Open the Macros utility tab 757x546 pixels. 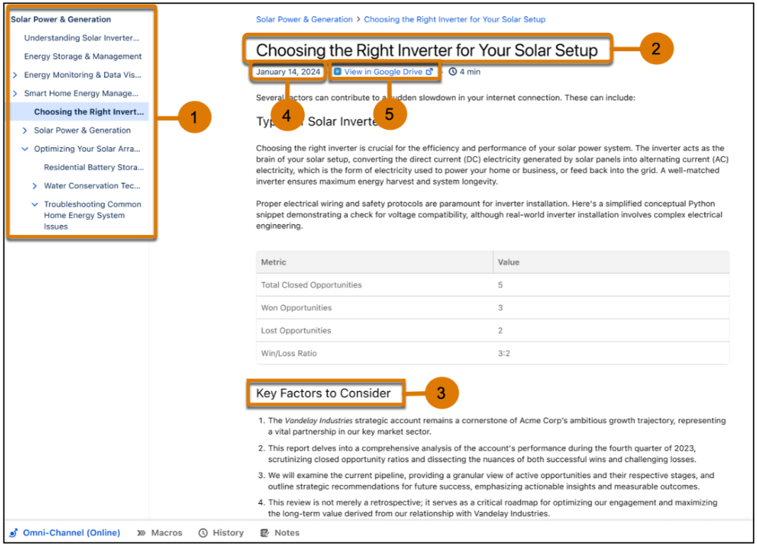[x=159, y=533]
